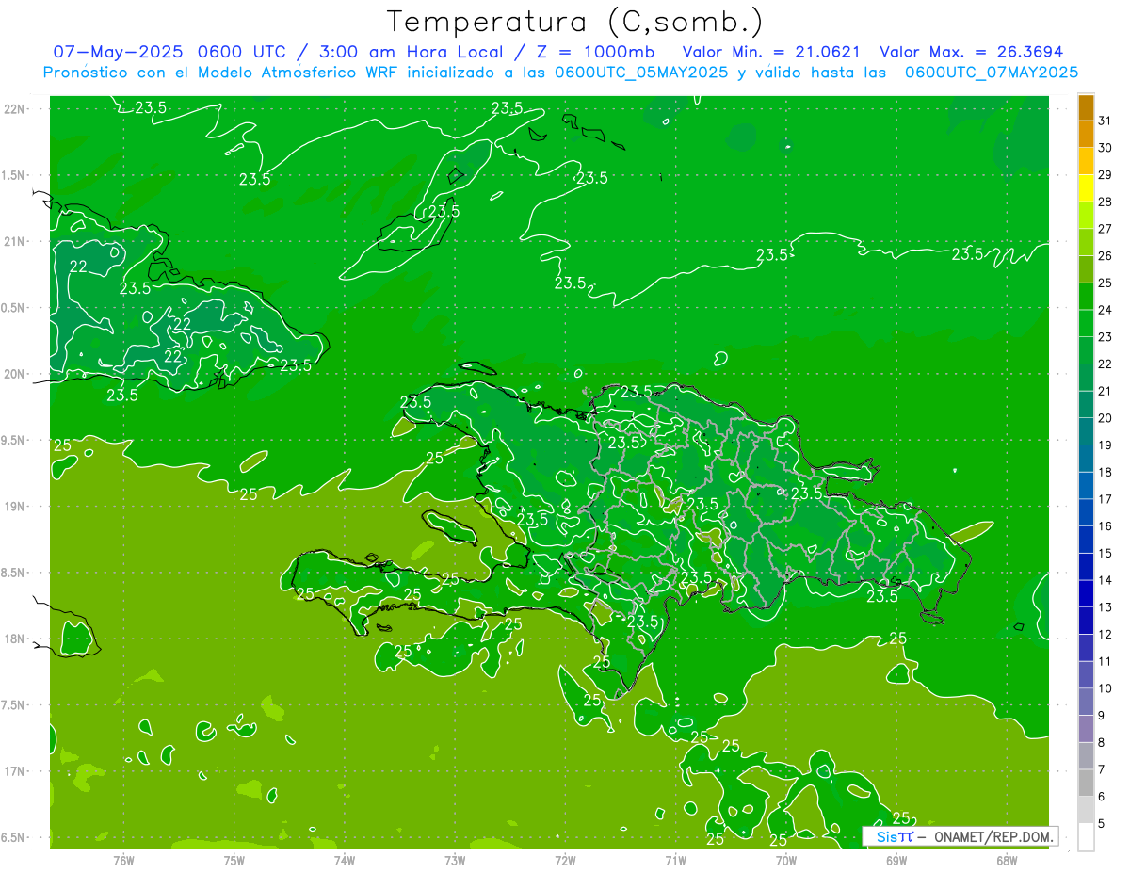Click the legend label "12"
Image resolution: width=1130 pixels, height=873 pixels.
pos(1105,635)
